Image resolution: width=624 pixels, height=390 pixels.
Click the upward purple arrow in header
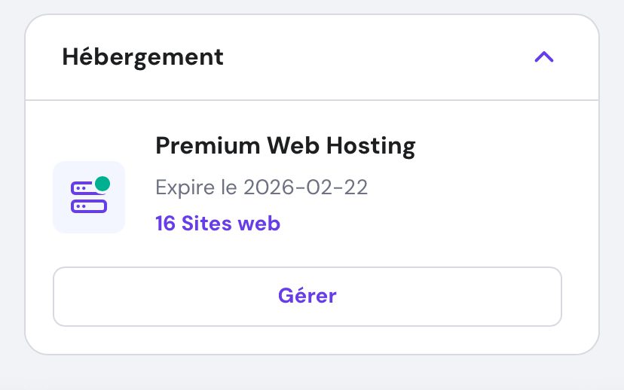click(543, 57)
